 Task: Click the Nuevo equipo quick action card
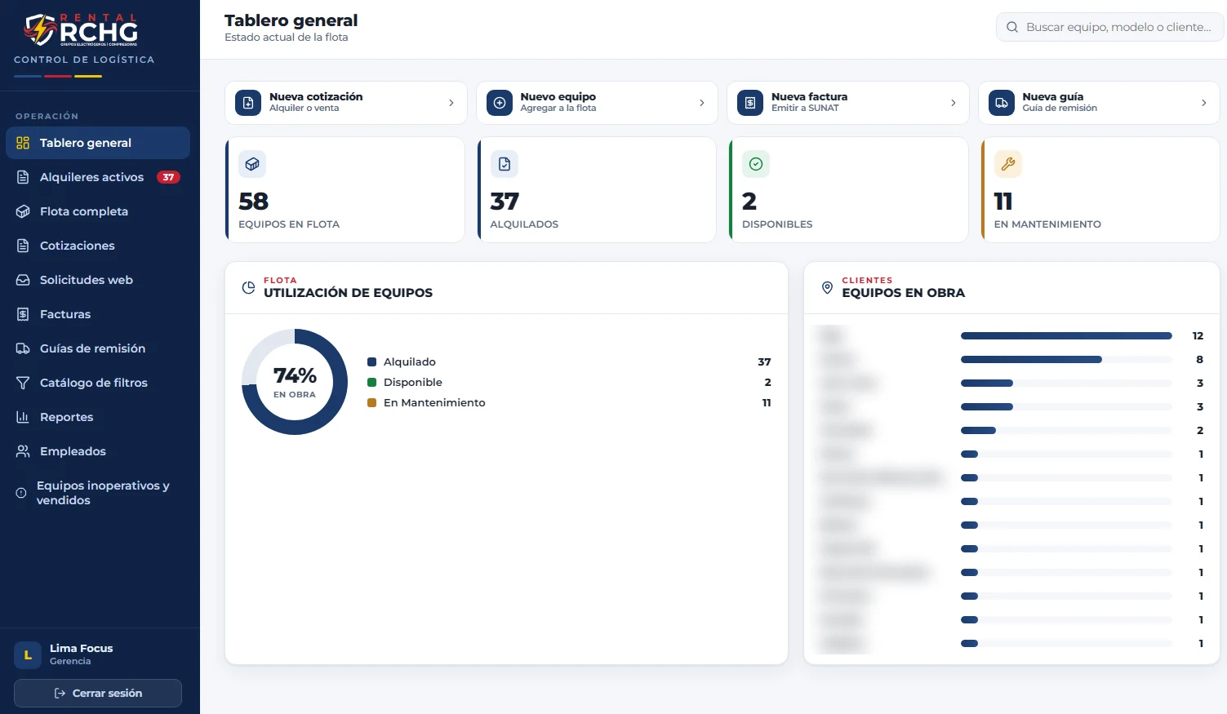[597, 103]
